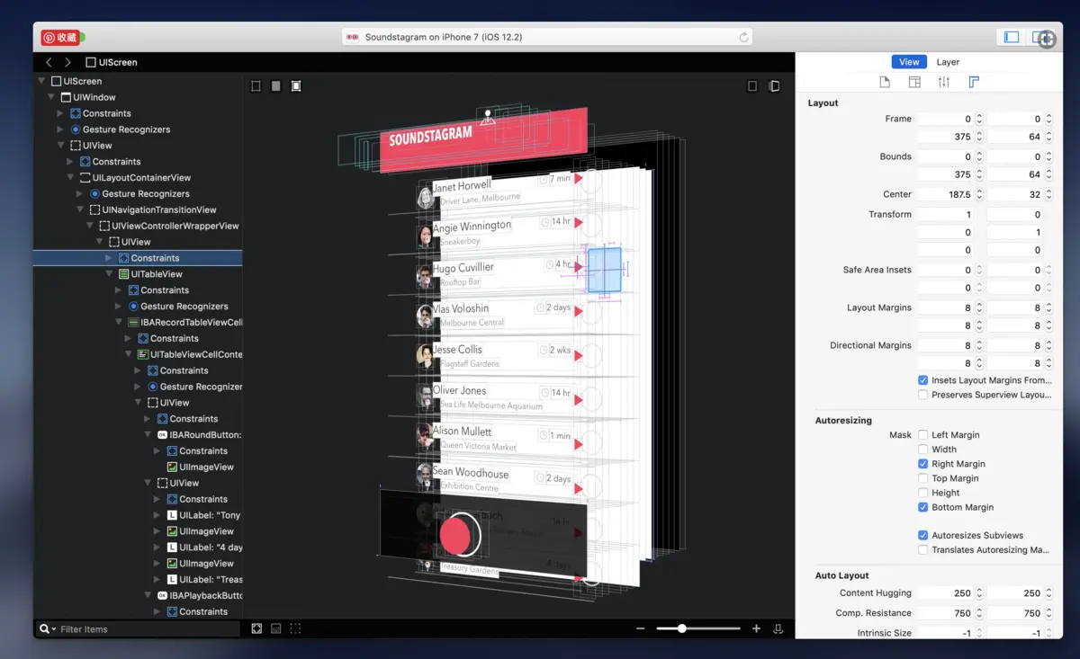The height and width of the screenshot is (659, 1080).
Task: Switch to the View inspector tab
Action: click(x=909, y=62)
